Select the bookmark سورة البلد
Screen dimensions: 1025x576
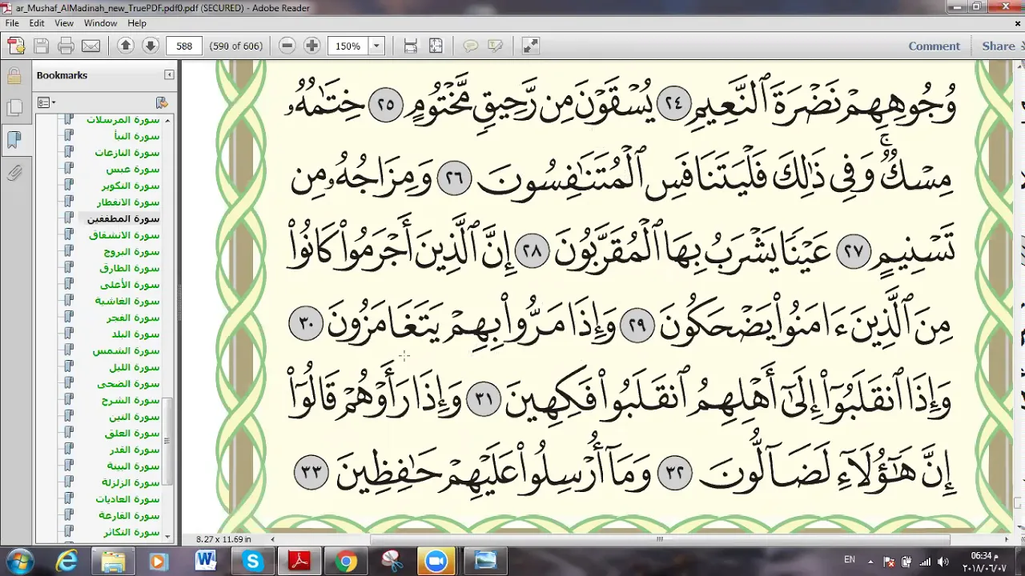135,334
